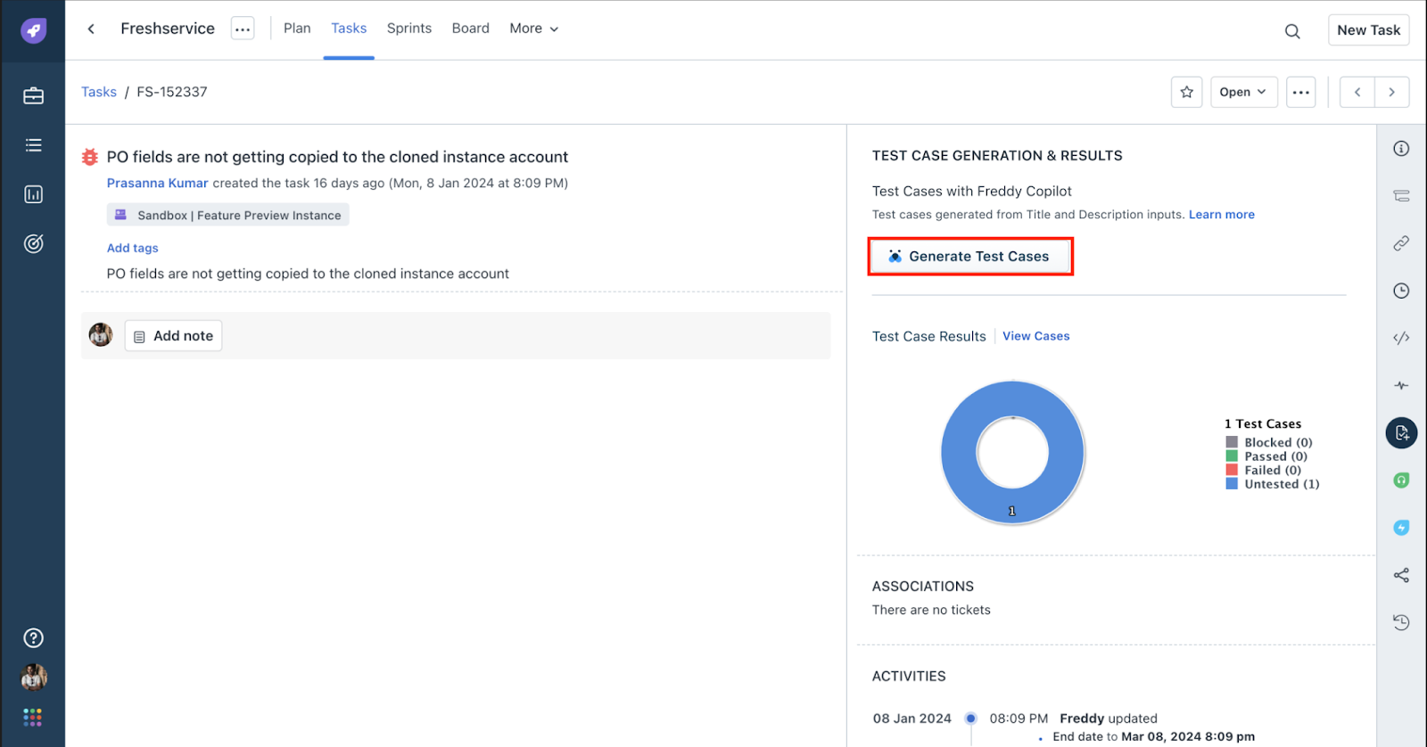Open the user profile avatar in sidebar
The height and width of the screenshot is (747, 1427).
33,677
